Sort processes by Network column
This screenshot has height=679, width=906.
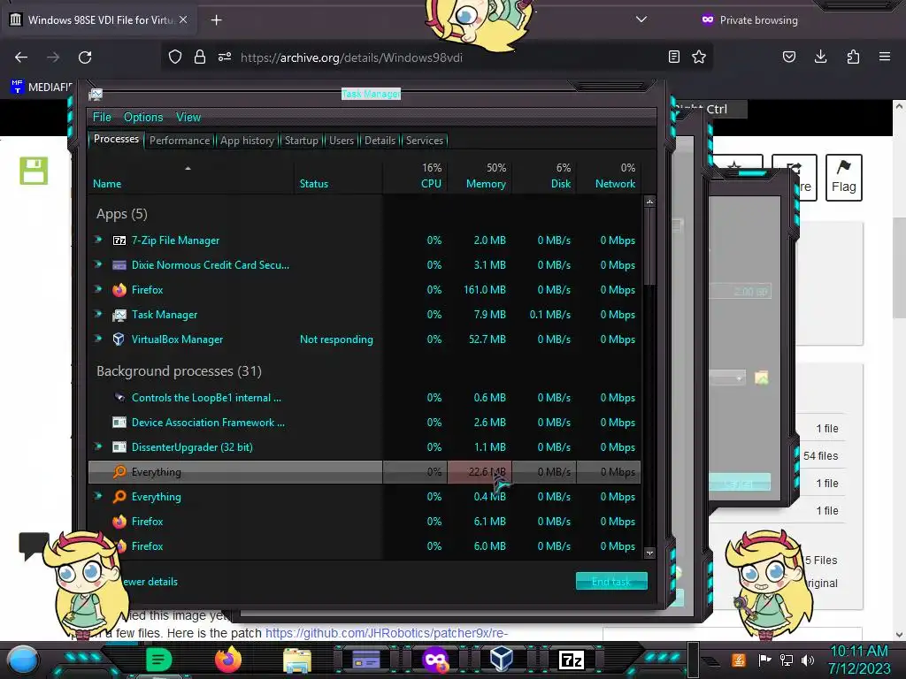point(609,176)
